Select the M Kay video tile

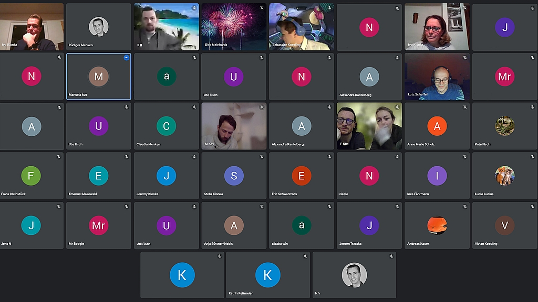click(234, 126)
